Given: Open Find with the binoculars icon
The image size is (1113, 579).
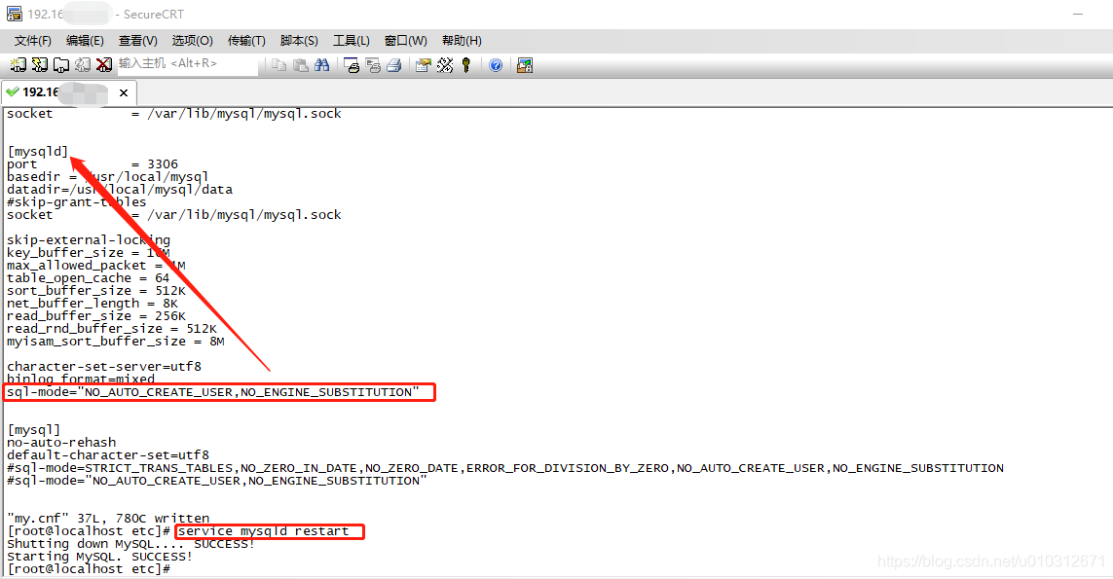Looking at the screenshot, I should point(322,64).
